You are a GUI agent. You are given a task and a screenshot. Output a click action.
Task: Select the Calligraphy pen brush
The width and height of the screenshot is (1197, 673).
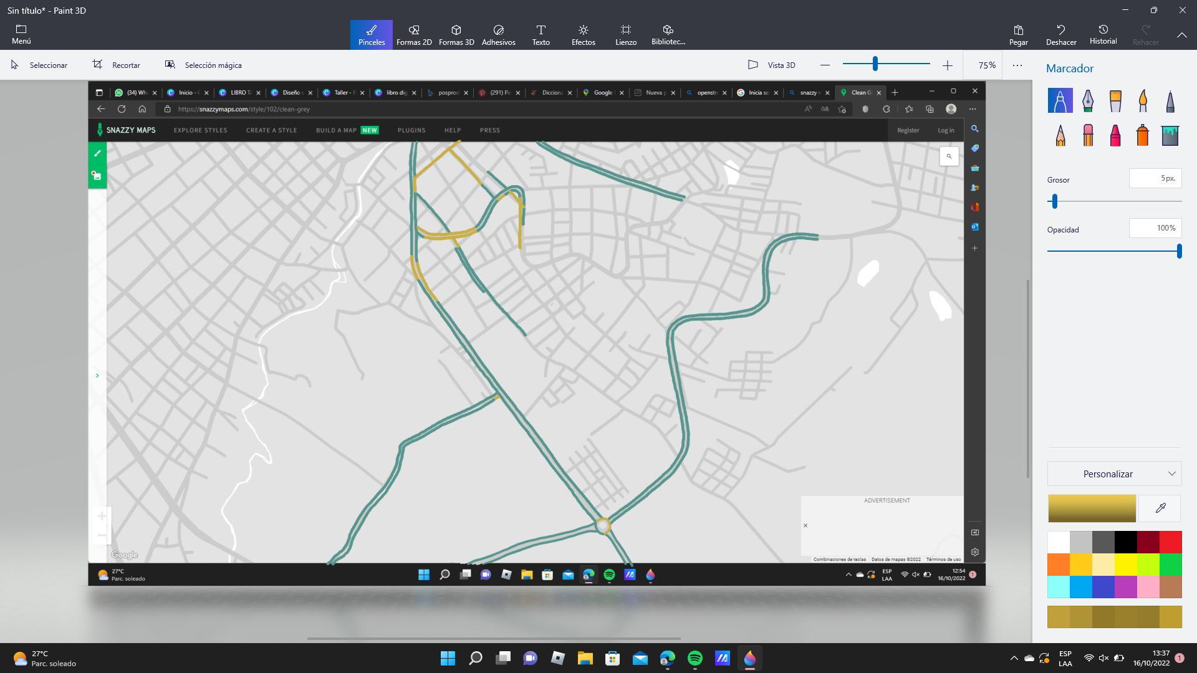1088,101
